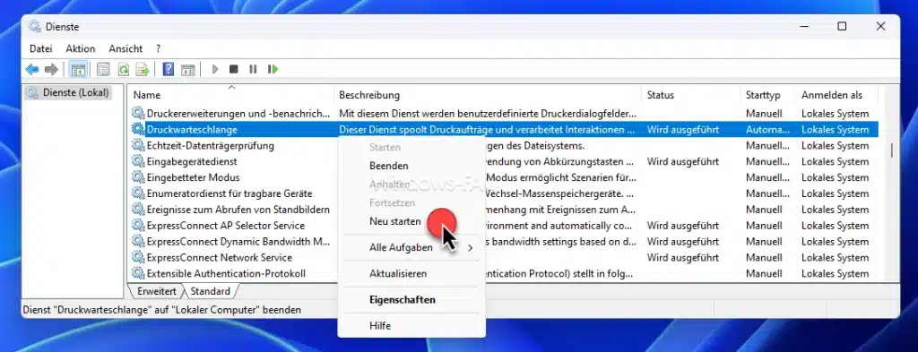Choose Beenden in the context menu
Image resolution: width=918 pixels, height=352 pixels.
[x=411, y=166]
